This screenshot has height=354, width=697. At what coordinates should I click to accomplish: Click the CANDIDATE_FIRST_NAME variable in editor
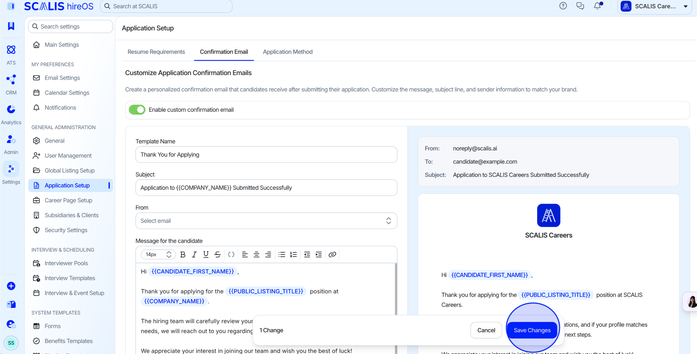tap(193, 272)
